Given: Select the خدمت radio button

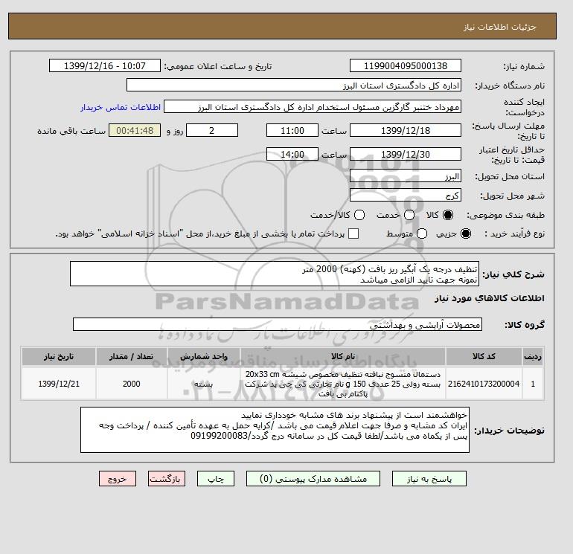Looking at the screenshot, I should click(x=409, y=215).
